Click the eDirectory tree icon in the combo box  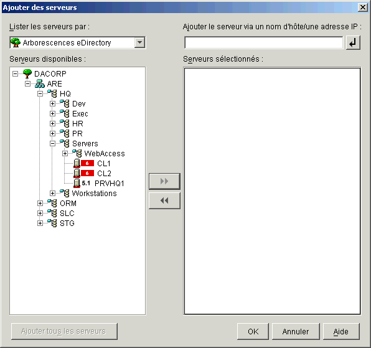tap(16, 42)
